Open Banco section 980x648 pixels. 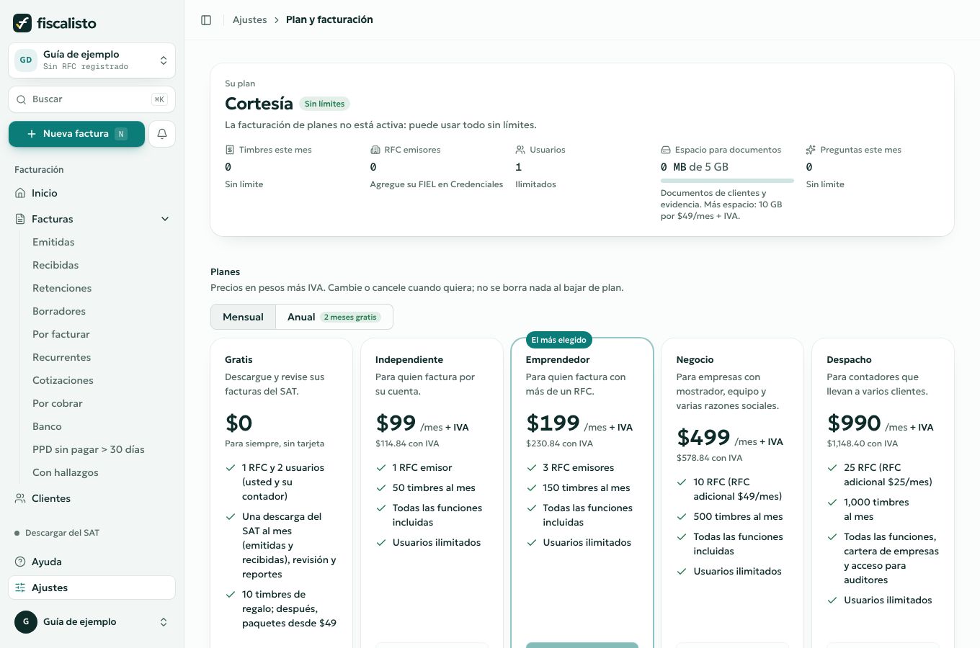[x=47, y=426]
